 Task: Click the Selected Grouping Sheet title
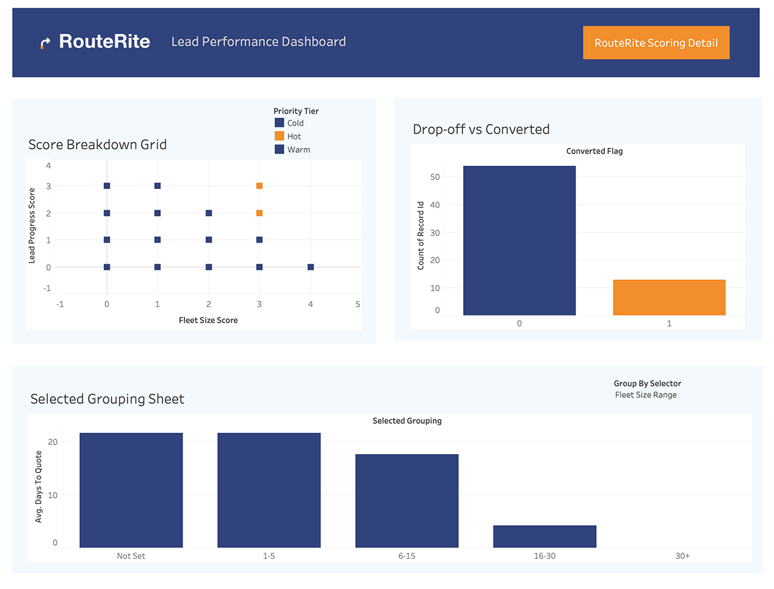point(107,399)
